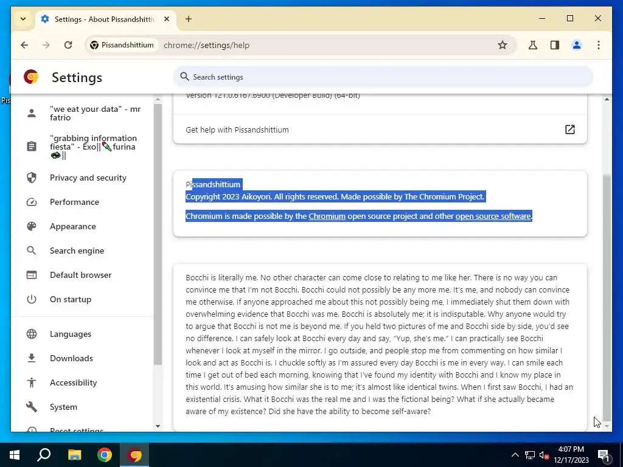Screen dimensions: 623x467
Task: Open the Chrome Labs flask icon
Action: [x=533, y=45]
